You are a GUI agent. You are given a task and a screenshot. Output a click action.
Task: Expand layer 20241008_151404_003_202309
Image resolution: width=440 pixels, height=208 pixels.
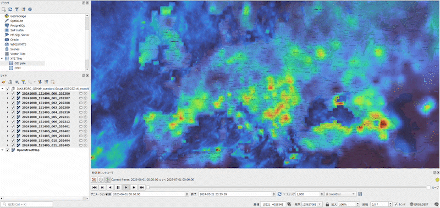click(8, 108)
